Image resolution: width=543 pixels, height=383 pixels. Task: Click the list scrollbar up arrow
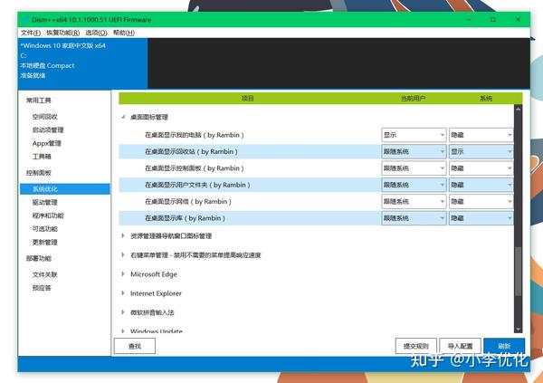pyautogui.click(x=518, y=109)
